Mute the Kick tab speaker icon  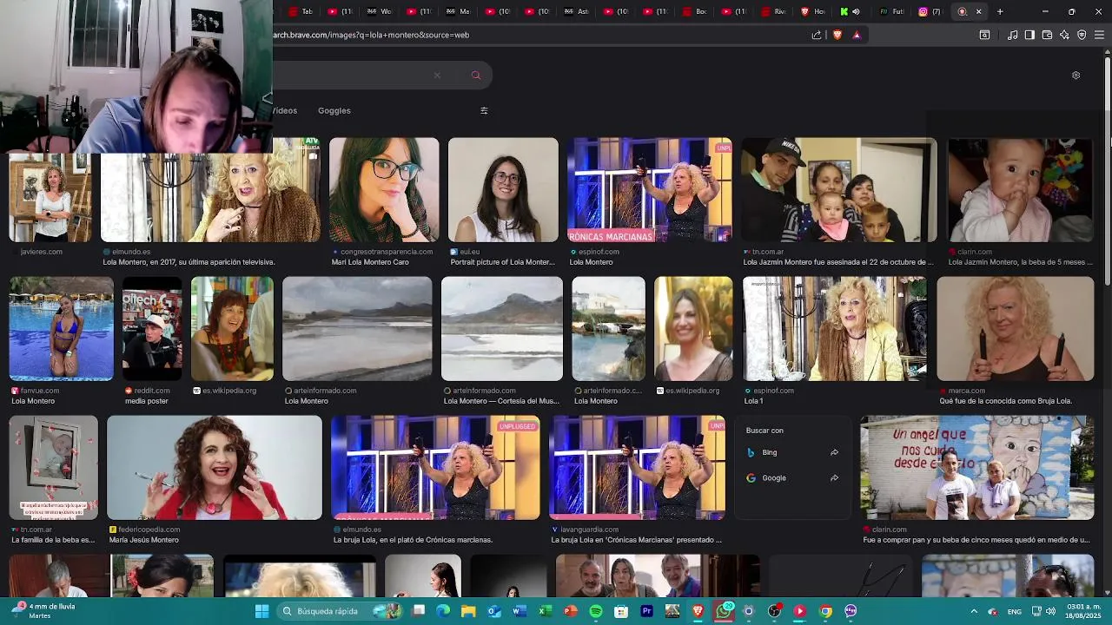(x=856, y=11)
